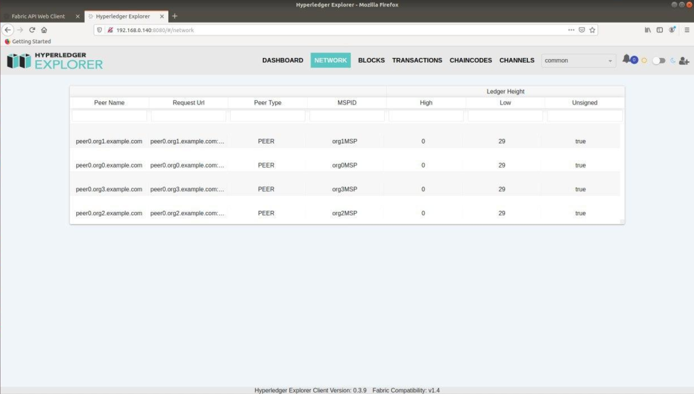694x394 pixels.
Task: Expand the common channel dropdown
Action: 578,61
